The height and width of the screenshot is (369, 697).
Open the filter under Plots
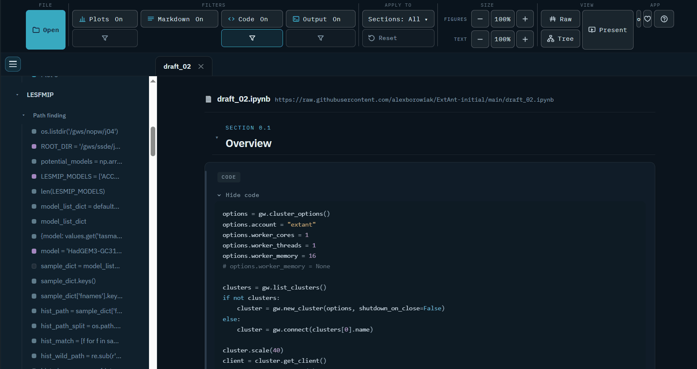tap(105, 38)
